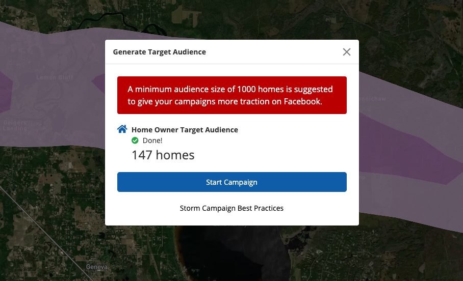Click the Done! status text
463x281 pixels.
(152, 140)
